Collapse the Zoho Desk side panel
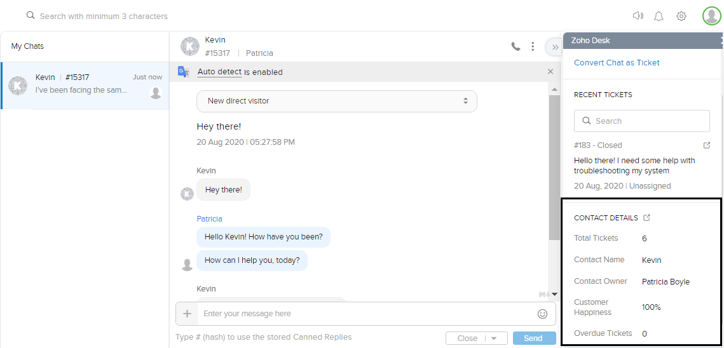724x348 pixels. [555, 47]
